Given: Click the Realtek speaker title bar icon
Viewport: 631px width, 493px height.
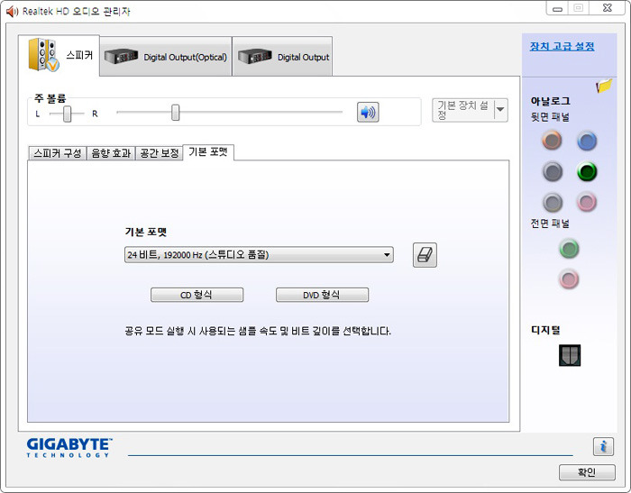Looking at the screenshot, I should click(13, 12).
